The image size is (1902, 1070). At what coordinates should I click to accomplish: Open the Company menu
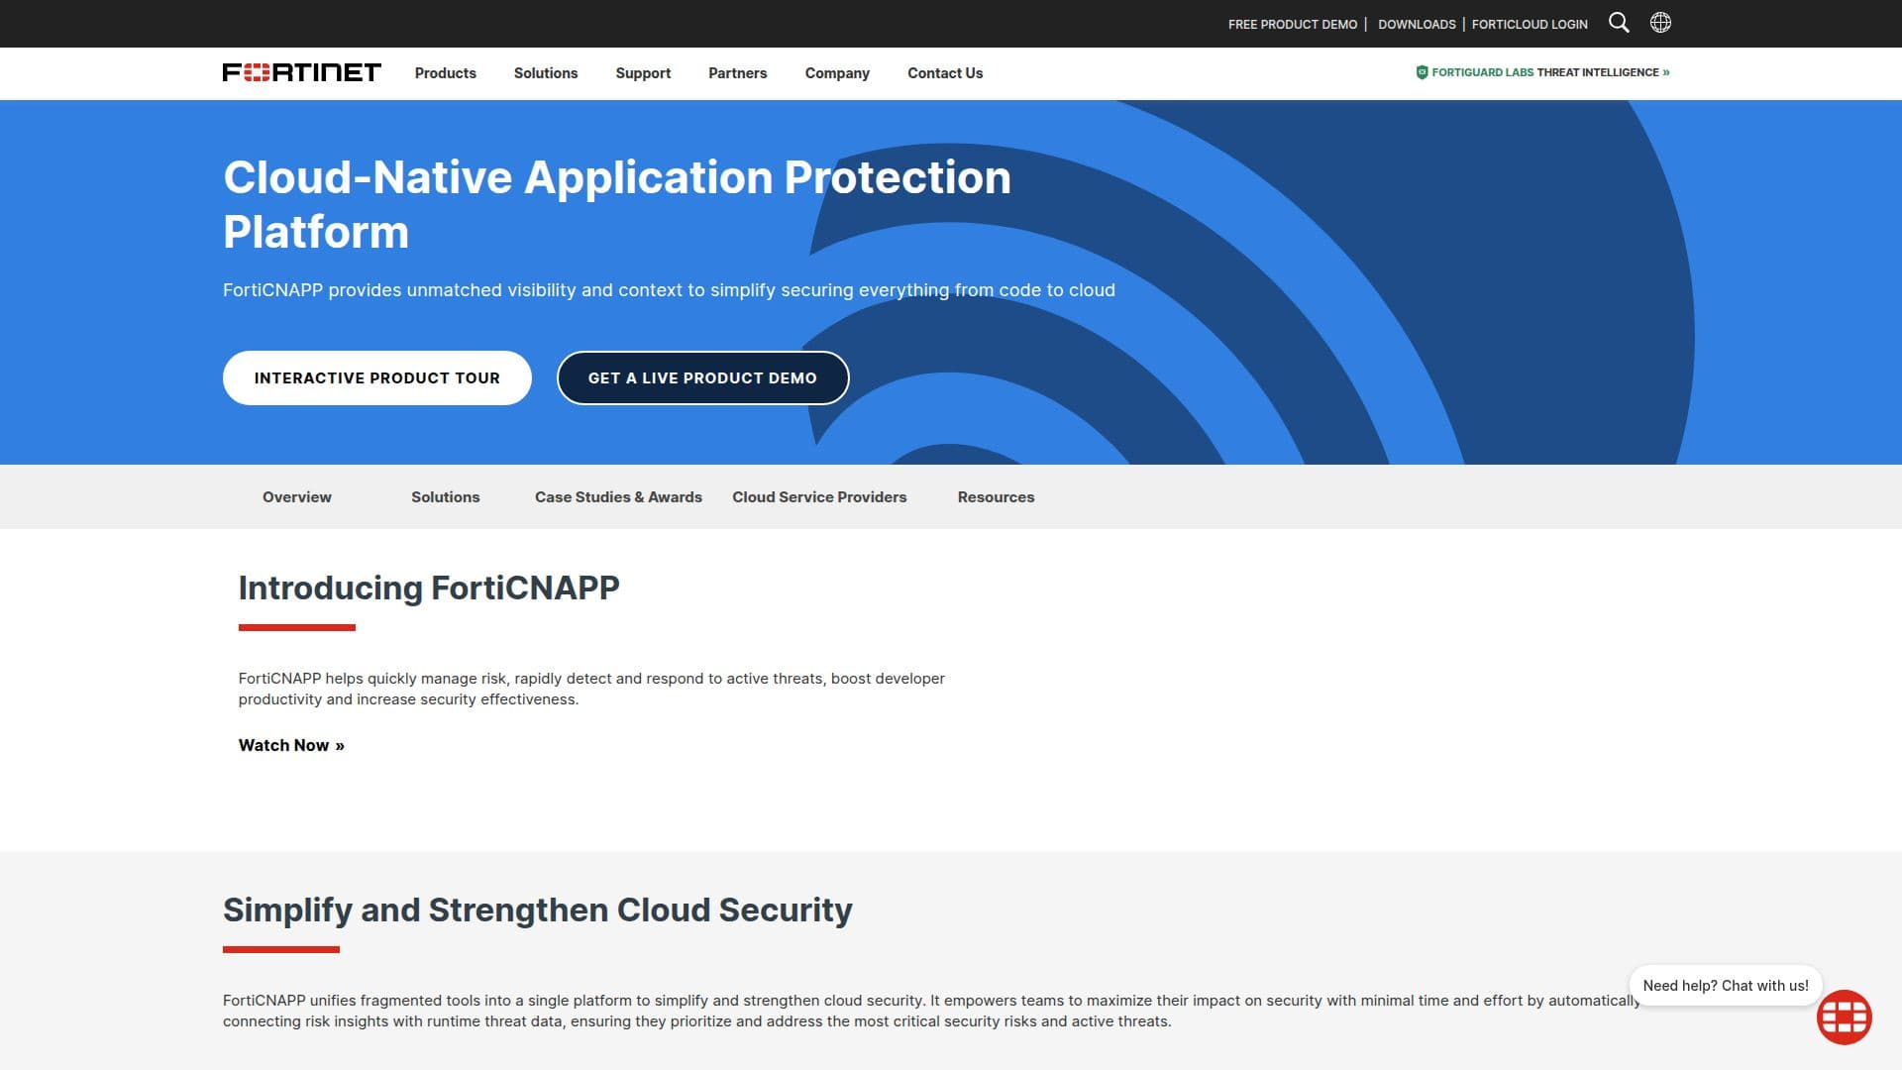coord(837,73)
